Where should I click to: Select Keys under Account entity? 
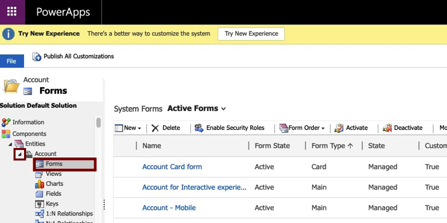[52, 203]
